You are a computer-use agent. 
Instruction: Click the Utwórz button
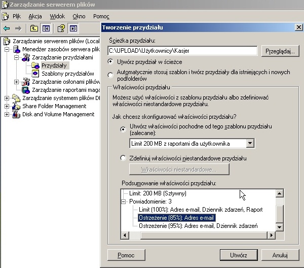click(x=239, y=255)
